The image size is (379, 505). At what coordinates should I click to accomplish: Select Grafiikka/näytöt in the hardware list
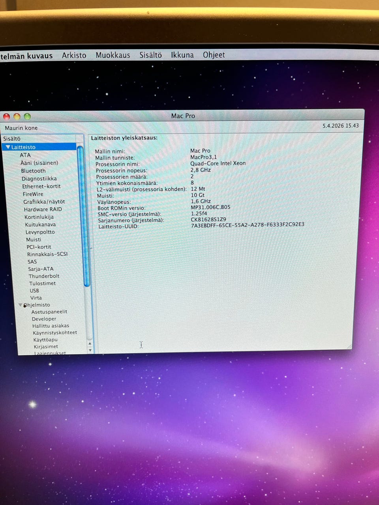pos(44,202)
